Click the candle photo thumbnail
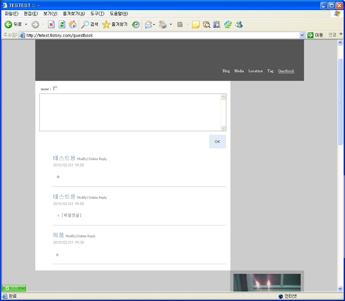345x301 pixels. click(x=267, y=283)
